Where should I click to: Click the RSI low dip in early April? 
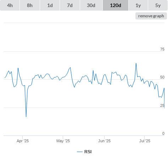26,117
